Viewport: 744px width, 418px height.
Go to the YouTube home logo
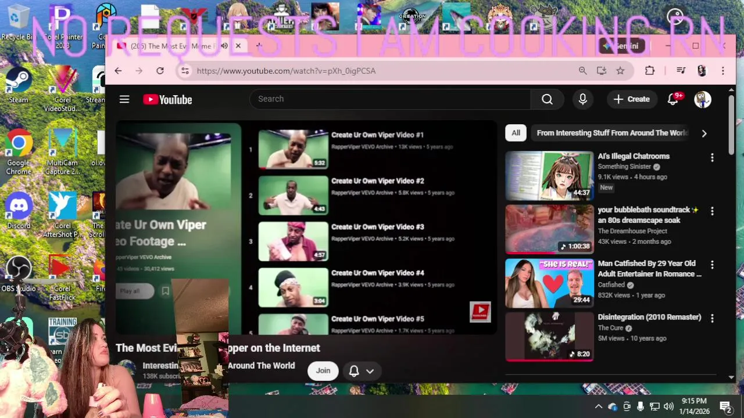167,100
